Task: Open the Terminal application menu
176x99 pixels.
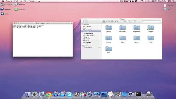Action: point(9,1)
